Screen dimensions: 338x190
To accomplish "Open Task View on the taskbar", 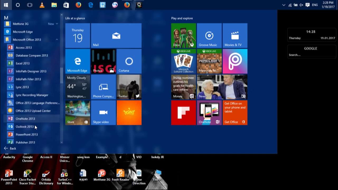I will (30, 5).
